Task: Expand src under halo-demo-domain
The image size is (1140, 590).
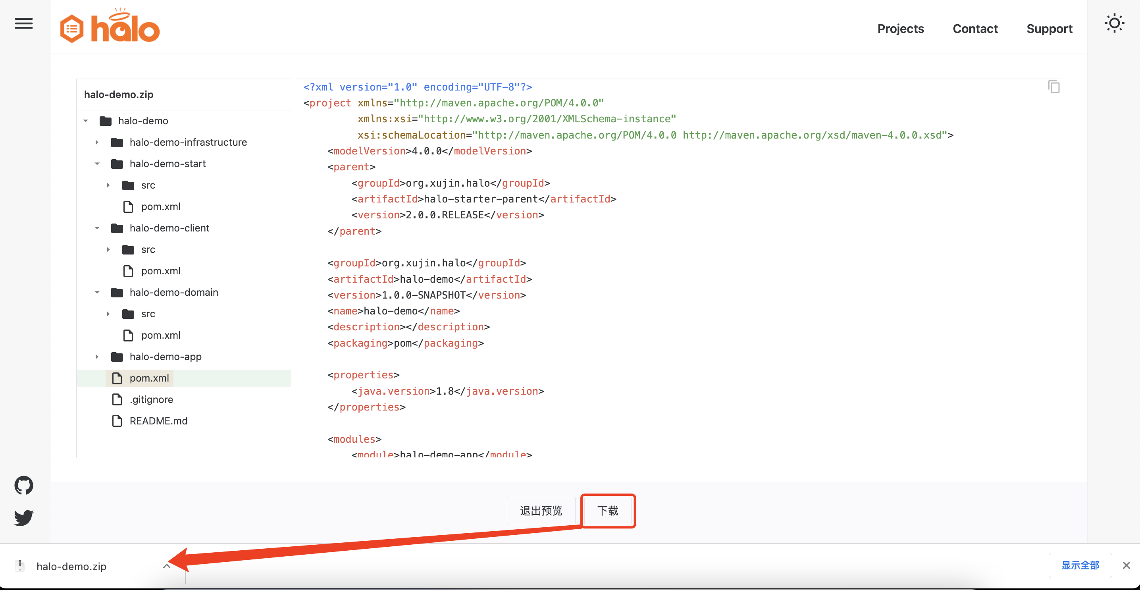Action: [108, 314]
